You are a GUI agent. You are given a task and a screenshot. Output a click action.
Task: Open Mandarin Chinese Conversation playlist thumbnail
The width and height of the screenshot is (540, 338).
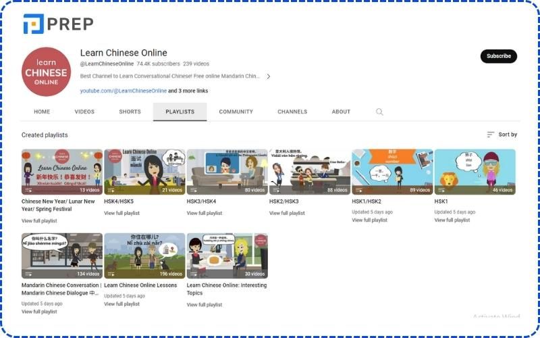pos(62,256)
